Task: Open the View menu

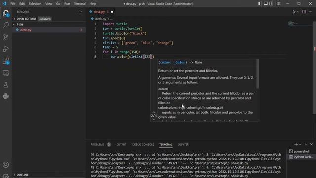Action: point(49,3)
